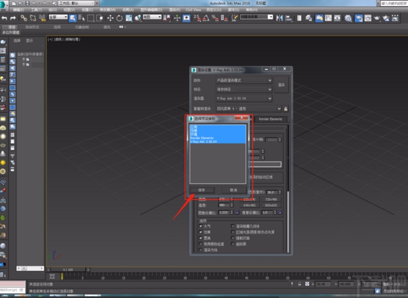Select the Select and Rotate tool

(x=119, y=18)
